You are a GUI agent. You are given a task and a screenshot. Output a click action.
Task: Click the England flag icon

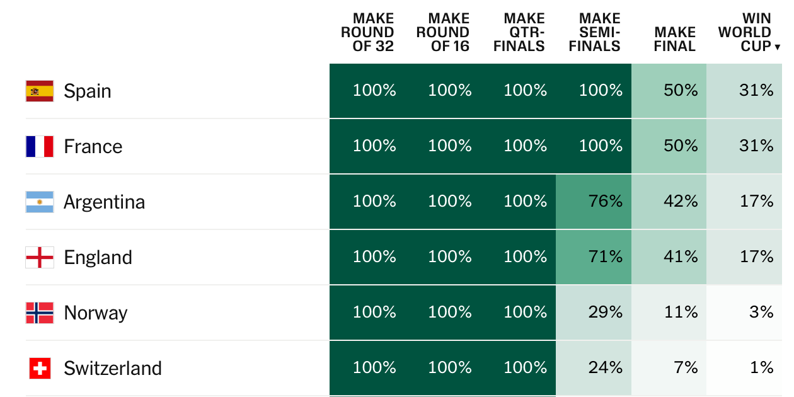(x=39, y=257)
